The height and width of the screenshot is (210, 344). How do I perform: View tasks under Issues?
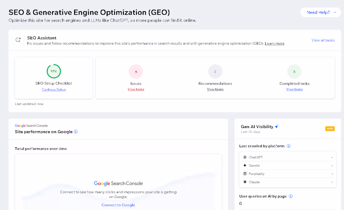(x=136, y=89)
